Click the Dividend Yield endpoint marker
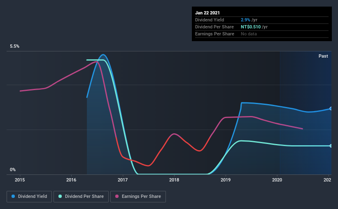 331,109
